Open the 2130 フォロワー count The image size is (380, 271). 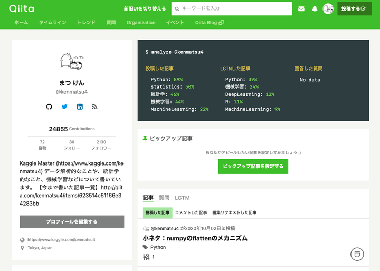tap(101, 145)
